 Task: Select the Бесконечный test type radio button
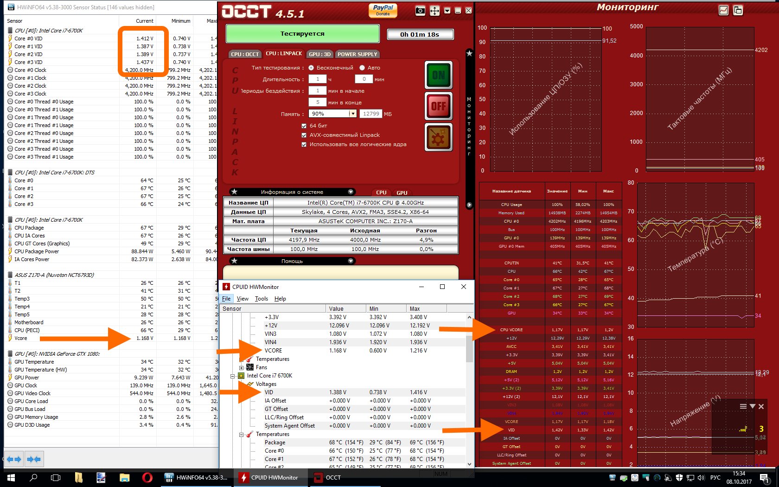pyautogui.click(x=311, y=68)
